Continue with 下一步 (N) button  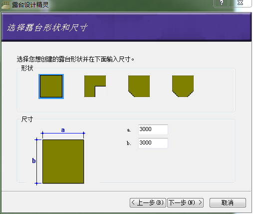185,202
